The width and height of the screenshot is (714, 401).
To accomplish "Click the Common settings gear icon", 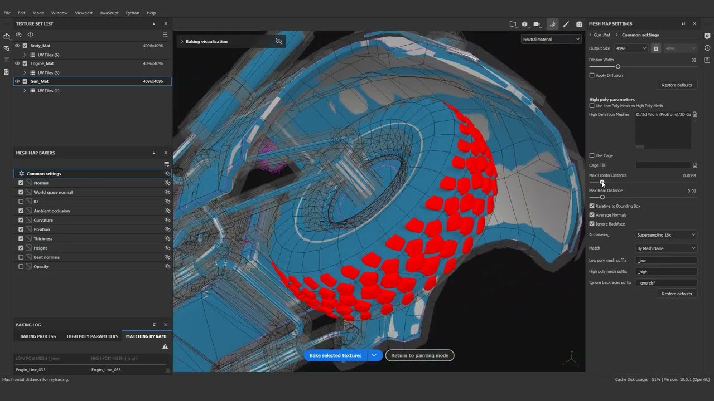I will click(21, 174).
